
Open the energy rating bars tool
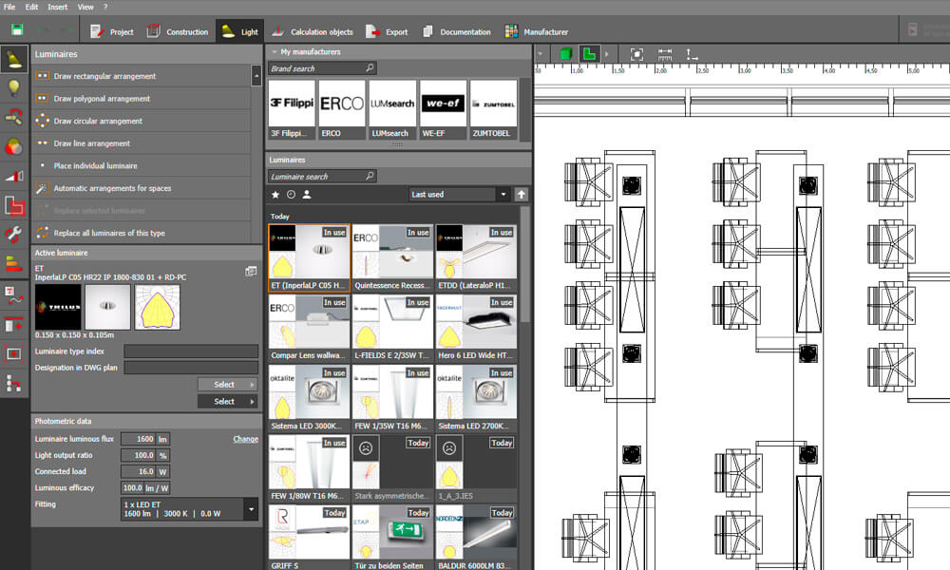pyautogui.click(x=14, y=263)
